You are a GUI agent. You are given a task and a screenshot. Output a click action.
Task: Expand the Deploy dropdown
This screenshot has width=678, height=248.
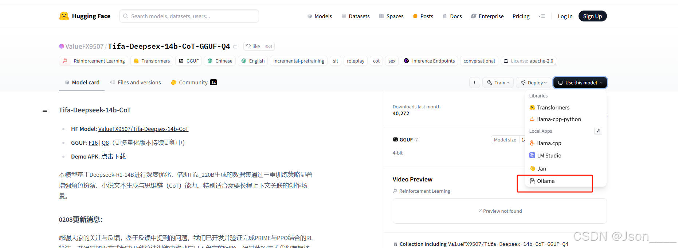click(534, 83)
